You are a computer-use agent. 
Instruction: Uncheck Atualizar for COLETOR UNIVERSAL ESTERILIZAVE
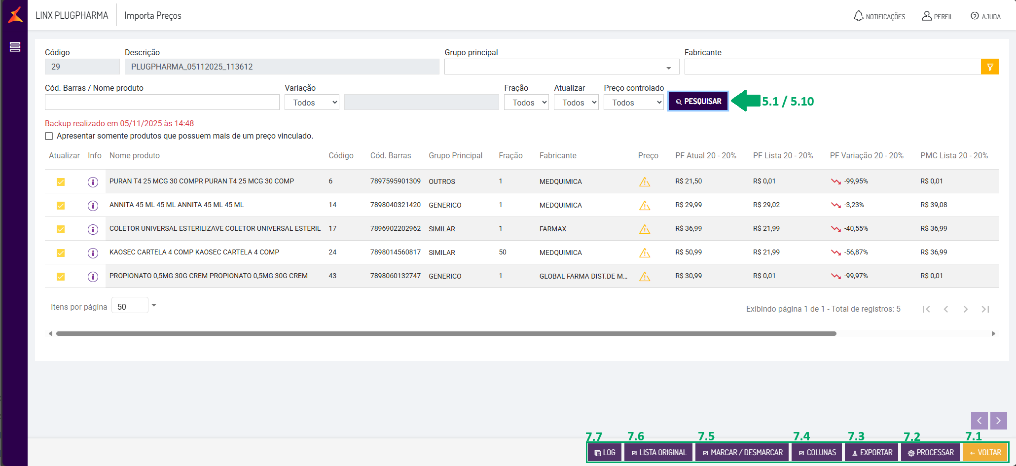tap(61, 229)
